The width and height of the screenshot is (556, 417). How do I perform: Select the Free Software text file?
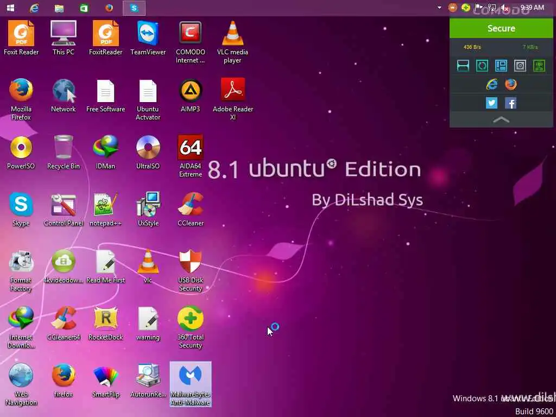pyautogui.click(x=106, y=95)
